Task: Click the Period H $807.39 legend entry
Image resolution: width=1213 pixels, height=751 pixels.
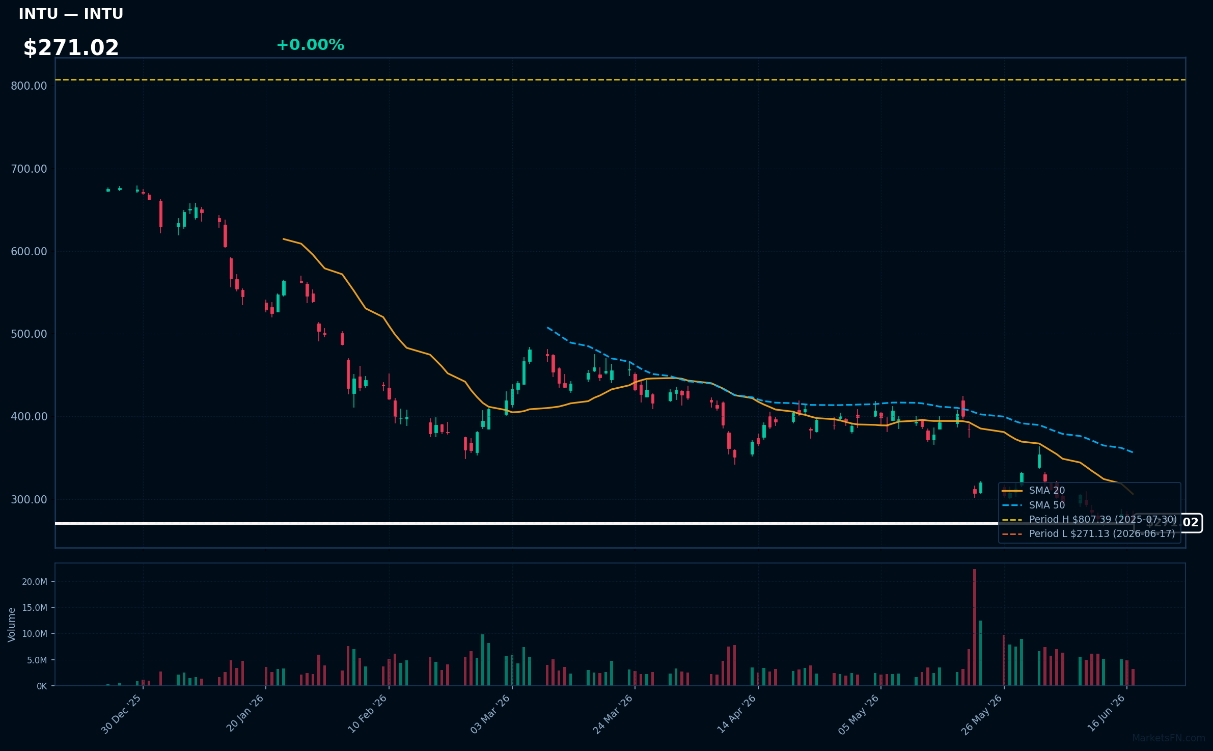Action: (1089, 520)
